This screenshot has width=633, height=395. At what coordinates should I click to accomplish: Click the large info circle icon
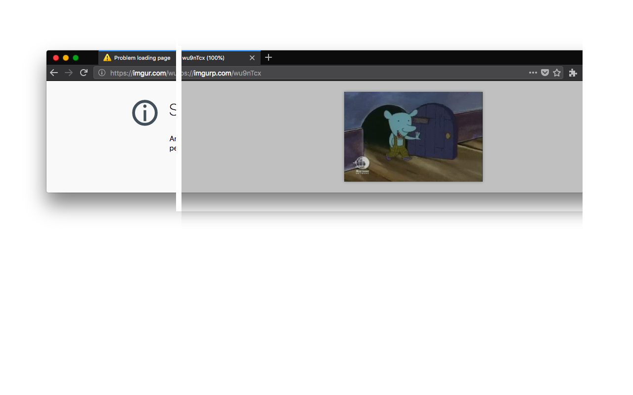click(x=145, y=113)
